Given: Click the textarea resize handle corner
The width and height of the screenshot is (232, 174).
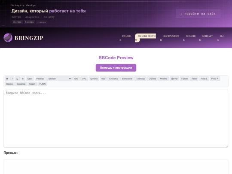Looking at the screenshot, I should point(227,147).
